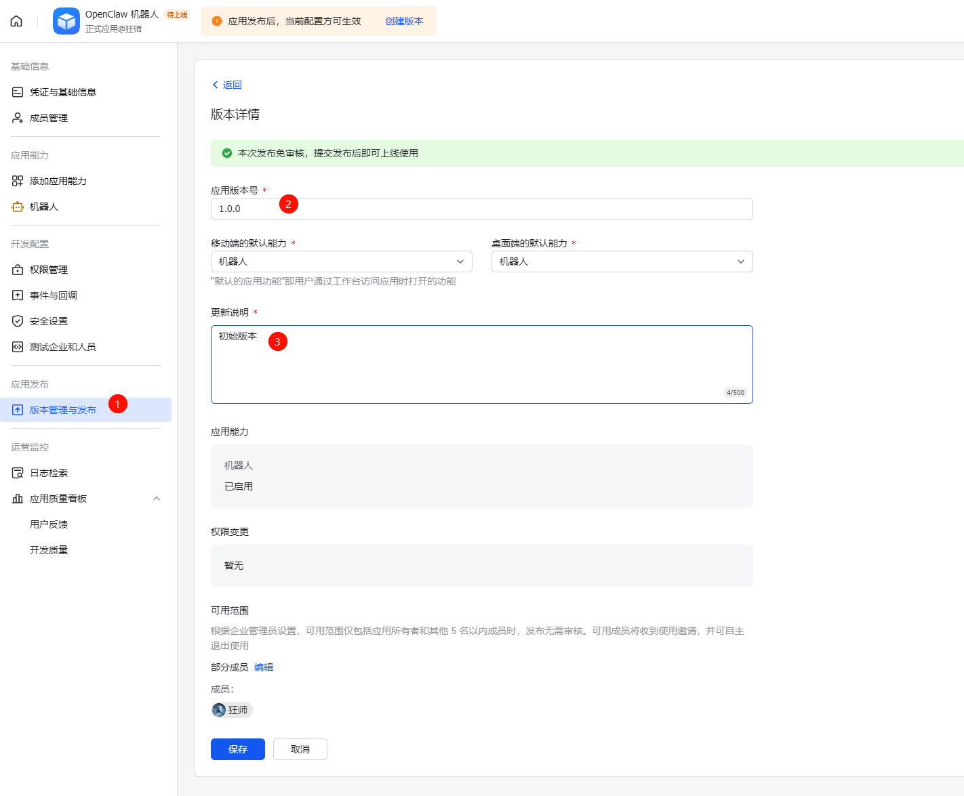The image size is (964, 796).
Task: Click the add app capability grid icon
Action: (x=18, y=181)
